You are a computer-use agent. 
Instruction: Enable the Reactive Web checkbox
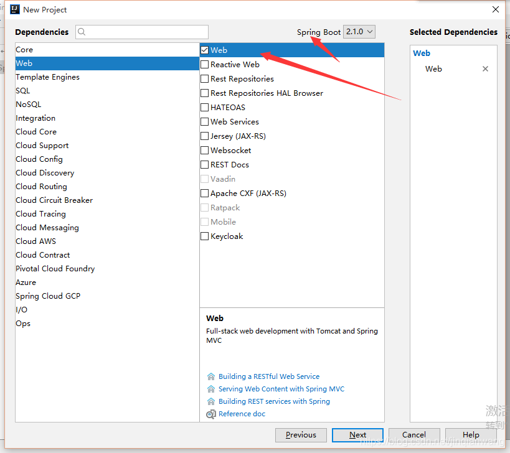pyautogui.click(x=205, y=64)
